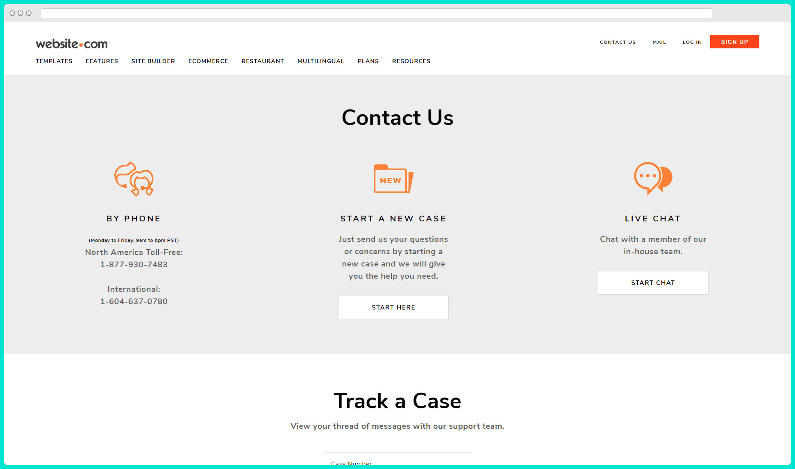795x469 pixels.
Task: Click the ECOMMERCE menu item
Action: click(x=207, y=61)
